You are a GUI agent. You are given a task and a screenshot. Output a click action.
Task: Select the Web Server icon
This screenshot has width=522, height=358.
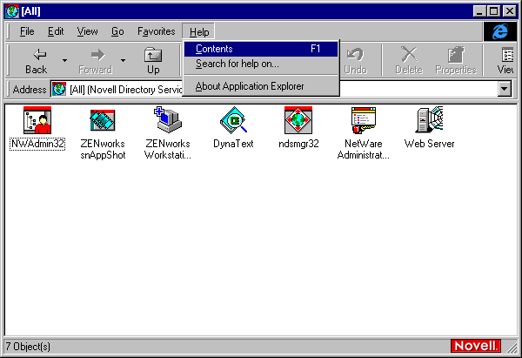tap(430, 120)
